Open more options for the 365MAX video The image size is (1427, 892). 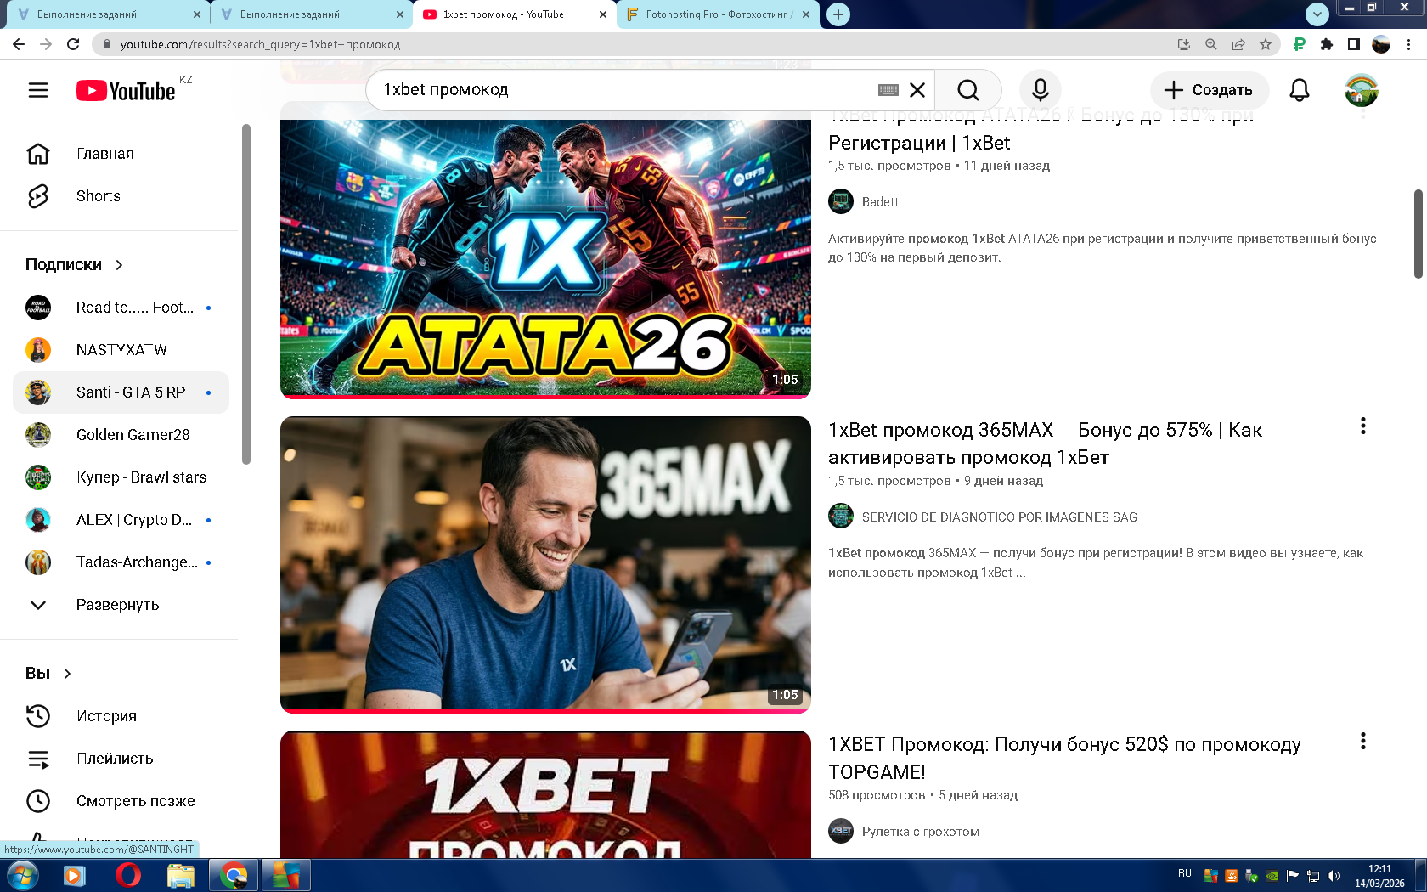tap(1363, 426)
